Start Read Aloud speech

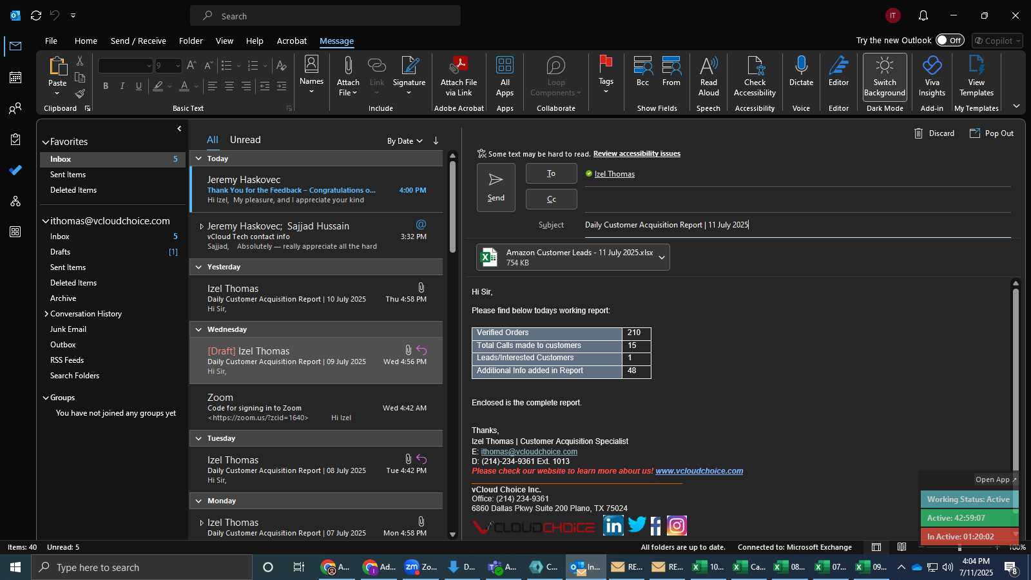tap(708, 76)
